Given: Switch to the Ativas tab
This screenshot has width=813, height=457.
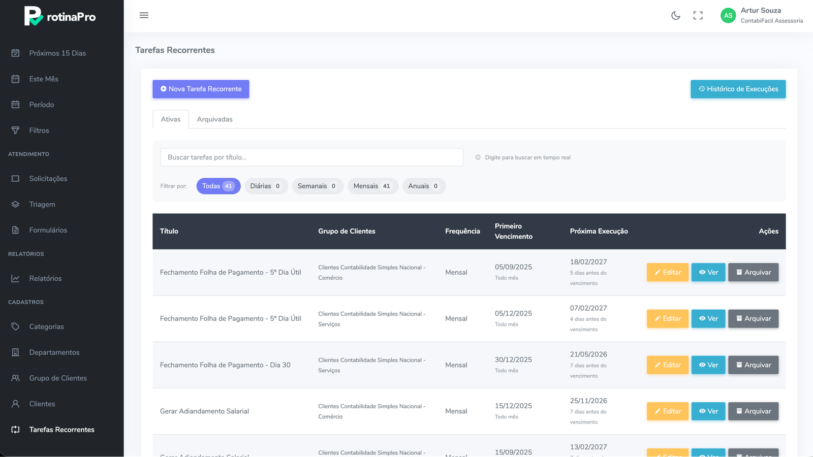Looking at the screenshot, I should pyautogui.click(x=171, y=119).
